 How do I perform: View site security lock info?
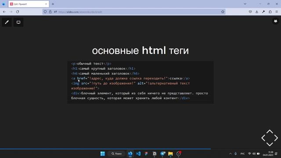[x=50, y=12]
